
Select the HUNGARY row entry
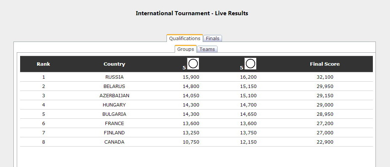tap(114, 105)
